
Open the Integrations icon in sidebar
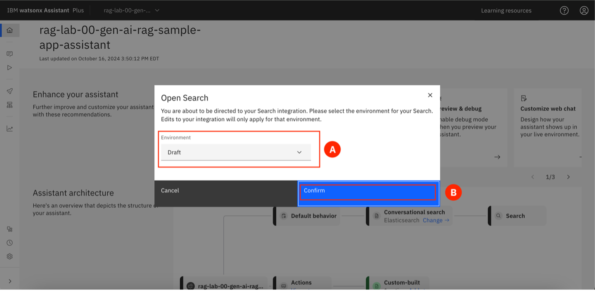[x=10, y=229]
